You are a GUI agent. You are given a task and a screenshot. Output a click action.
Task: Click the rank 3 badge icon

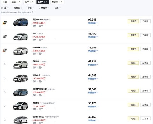pos(5,50)
